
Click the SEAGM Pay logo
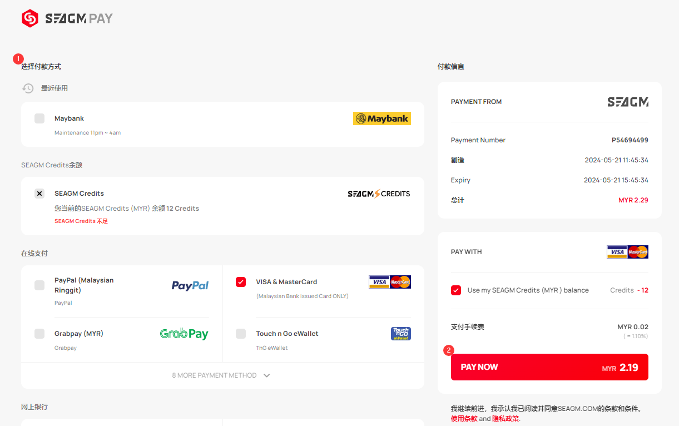point(67,18)
